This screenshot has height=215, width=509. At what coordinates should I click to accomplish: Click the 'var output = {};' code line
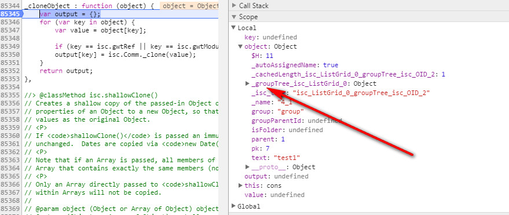70,14
